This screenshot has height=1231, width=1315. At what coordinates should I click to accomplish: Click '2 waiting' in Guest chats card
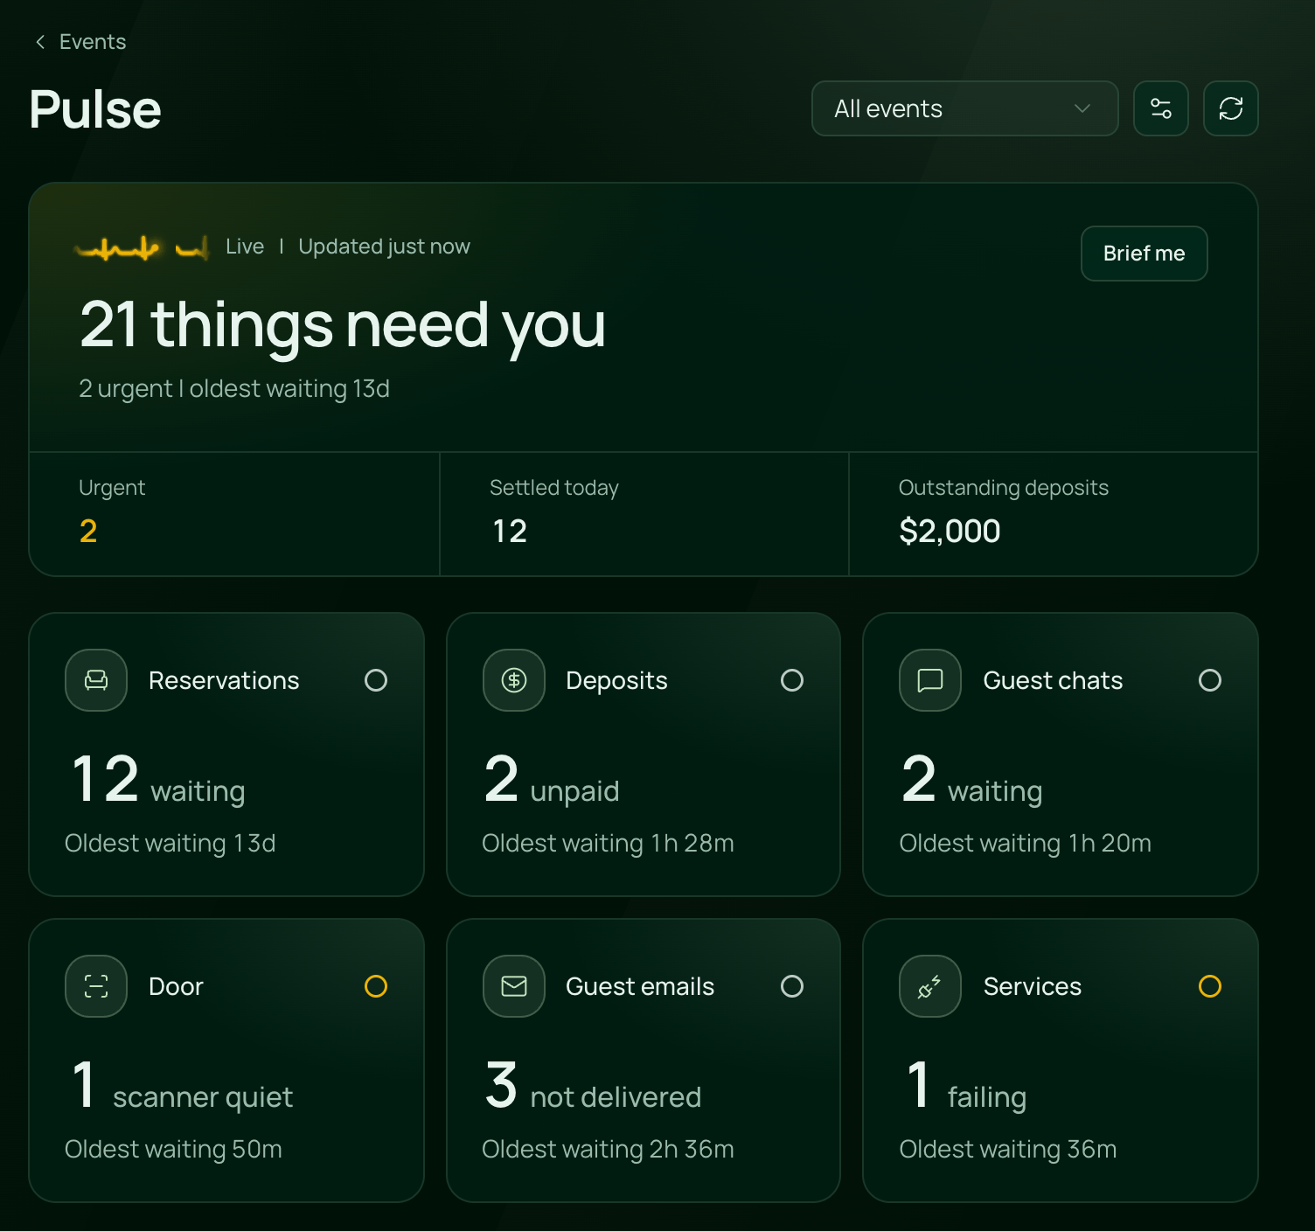click(x=971, y=780)
